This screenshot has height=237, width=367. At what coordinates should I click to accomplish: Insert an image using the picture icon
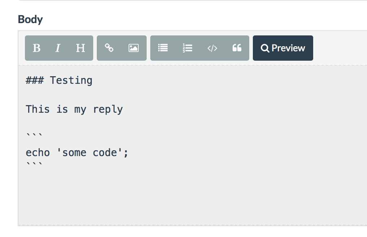tap(134, 48)
